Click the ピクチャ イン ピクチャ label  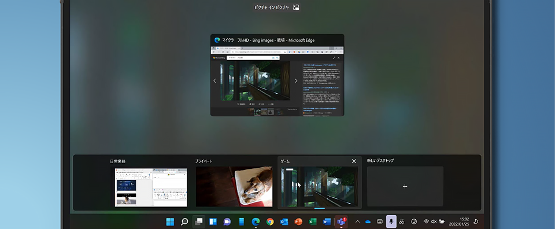click(272, 8)
